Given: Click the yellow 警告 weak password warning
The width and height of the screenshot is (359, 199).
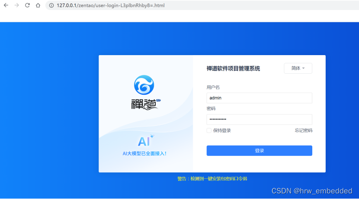Looking at the screenshot, I should click(212, 179).
